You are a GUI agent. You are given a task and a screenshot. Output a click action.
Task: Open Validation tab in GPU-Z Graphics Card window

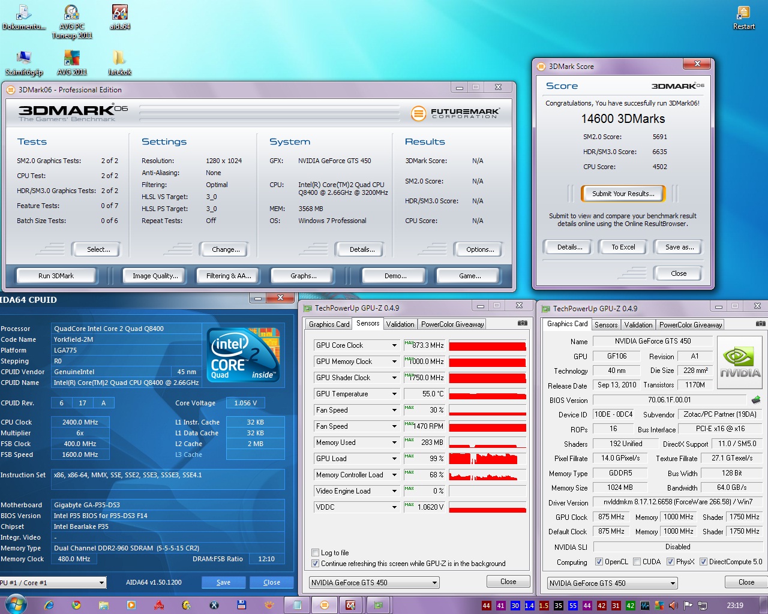(638, 325)
